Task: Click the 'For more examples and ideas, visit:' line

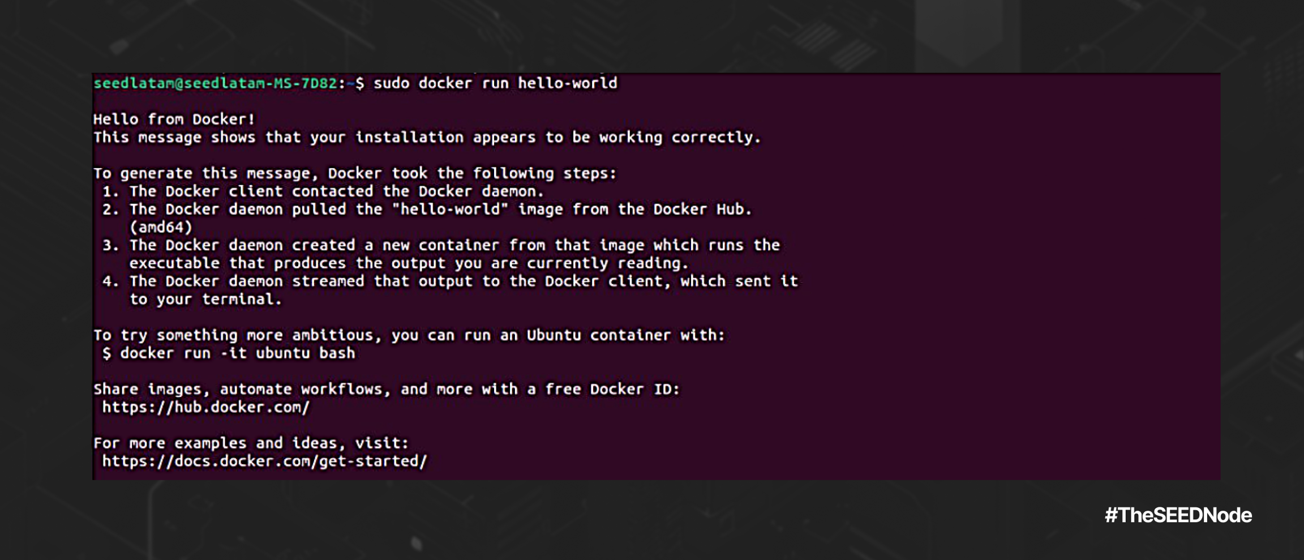Action: click(251, 443)
